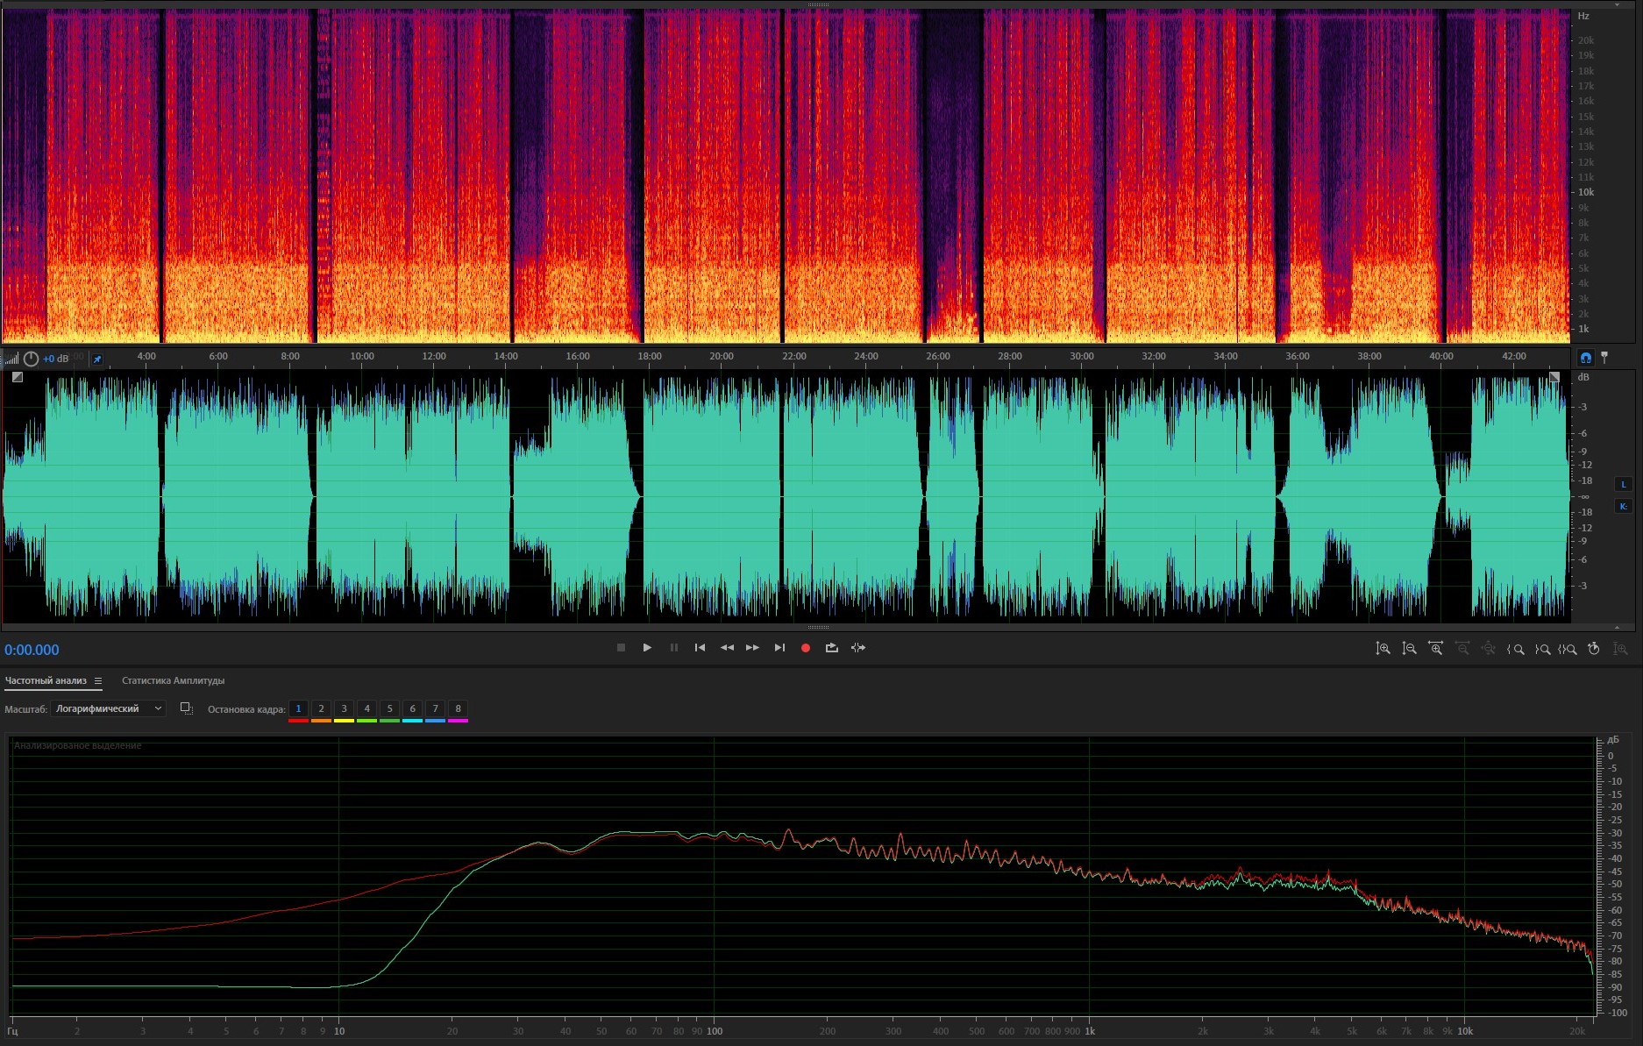This screenshot has height=1046, width=1643.
Task: Select the Частотный анализ tab
Action: click(46, 680)
